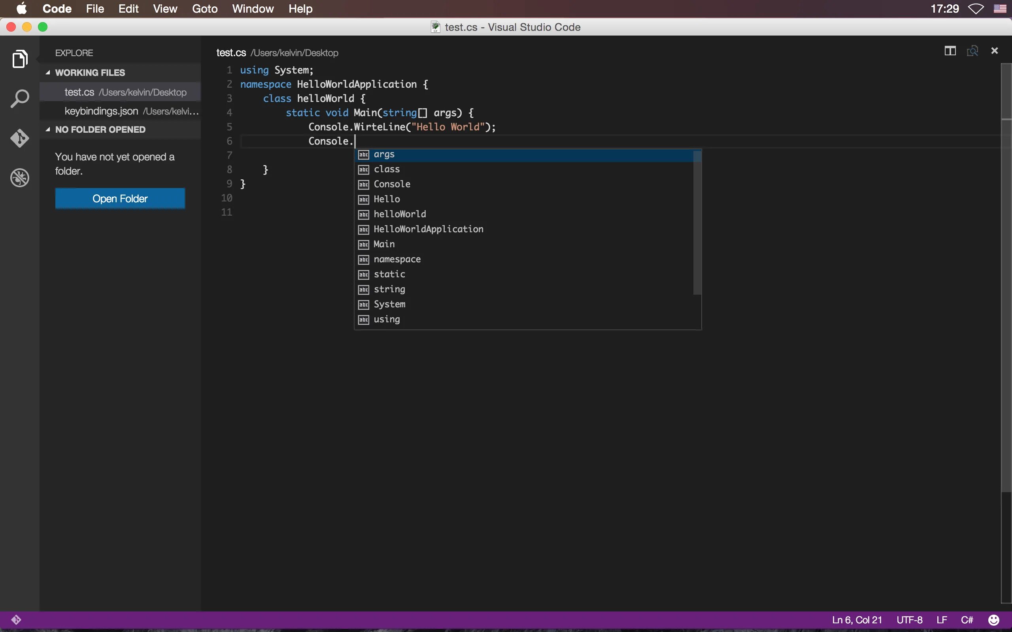Click the show preview editor icon

click(x=972, y=51)
